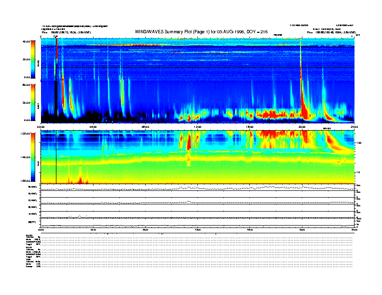Click the bottom line-plot strip above the lower time axis
The height and width of the screenshot is (295, 382).
[197, 223]
